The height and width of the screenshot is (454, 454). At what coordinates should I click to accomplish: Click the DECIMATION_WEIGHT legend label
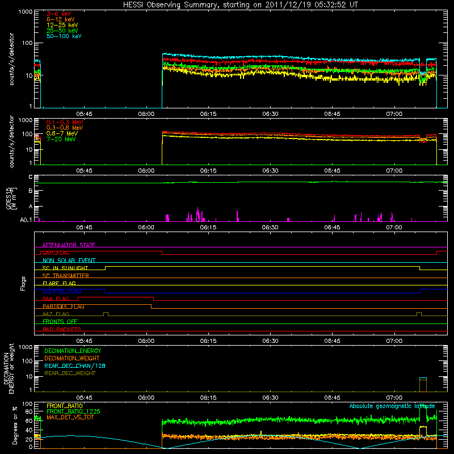(72, 358)
